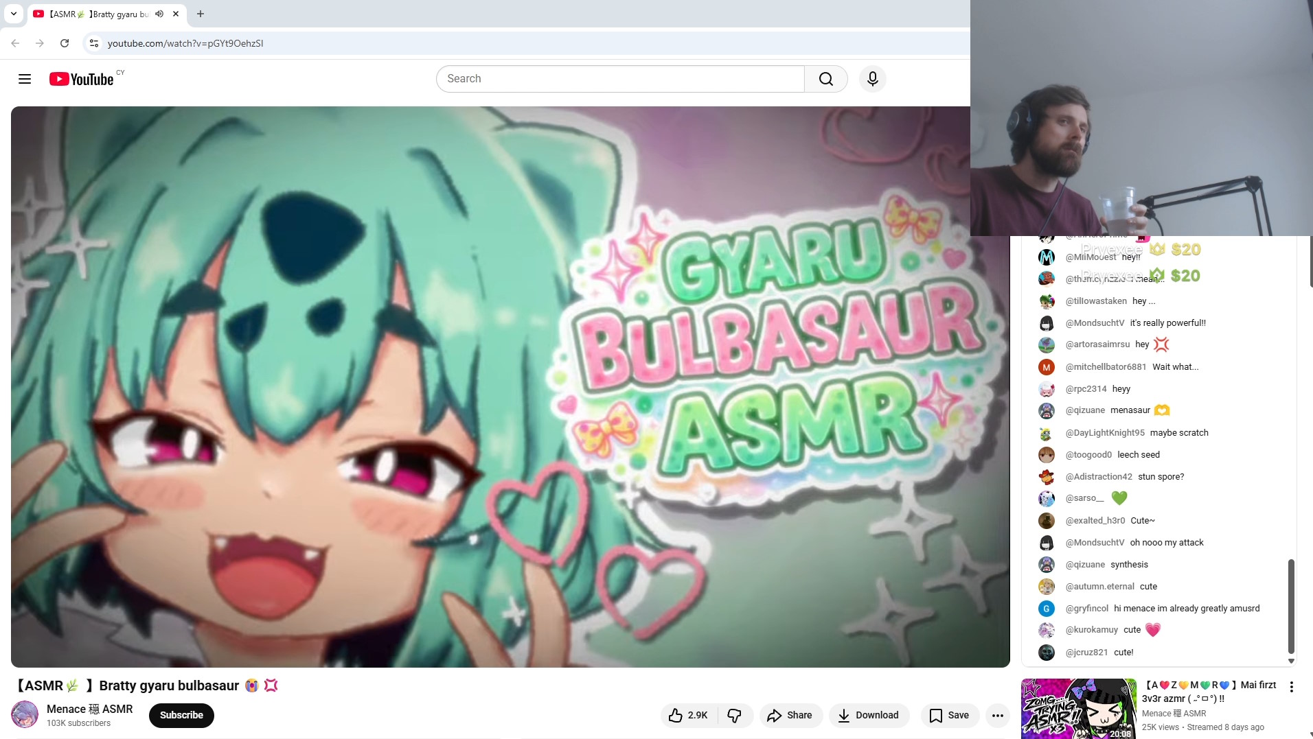Download the video
This screenshot has width=1313, height=739.
click(869, 716)
